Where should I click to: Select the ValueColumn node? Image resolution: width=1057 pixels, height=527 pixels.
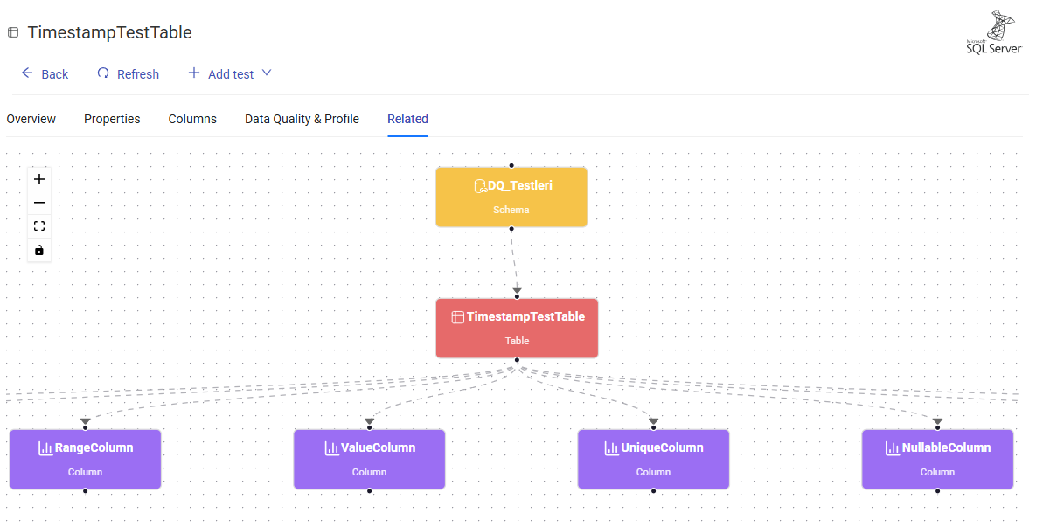pos(369,459)
